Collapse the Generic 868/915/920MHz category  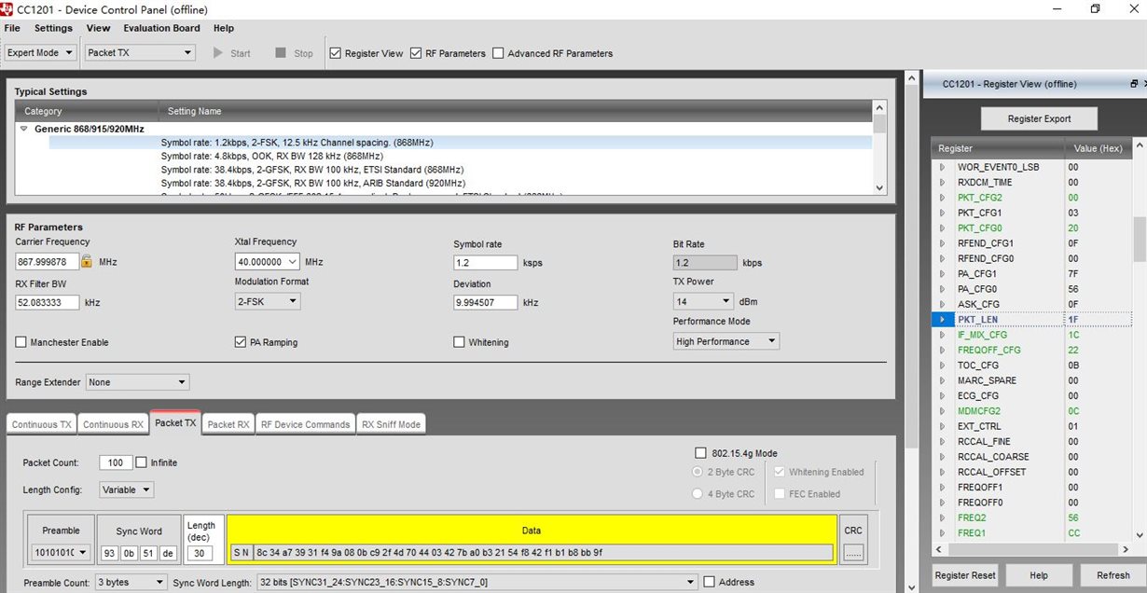[24, 129]
